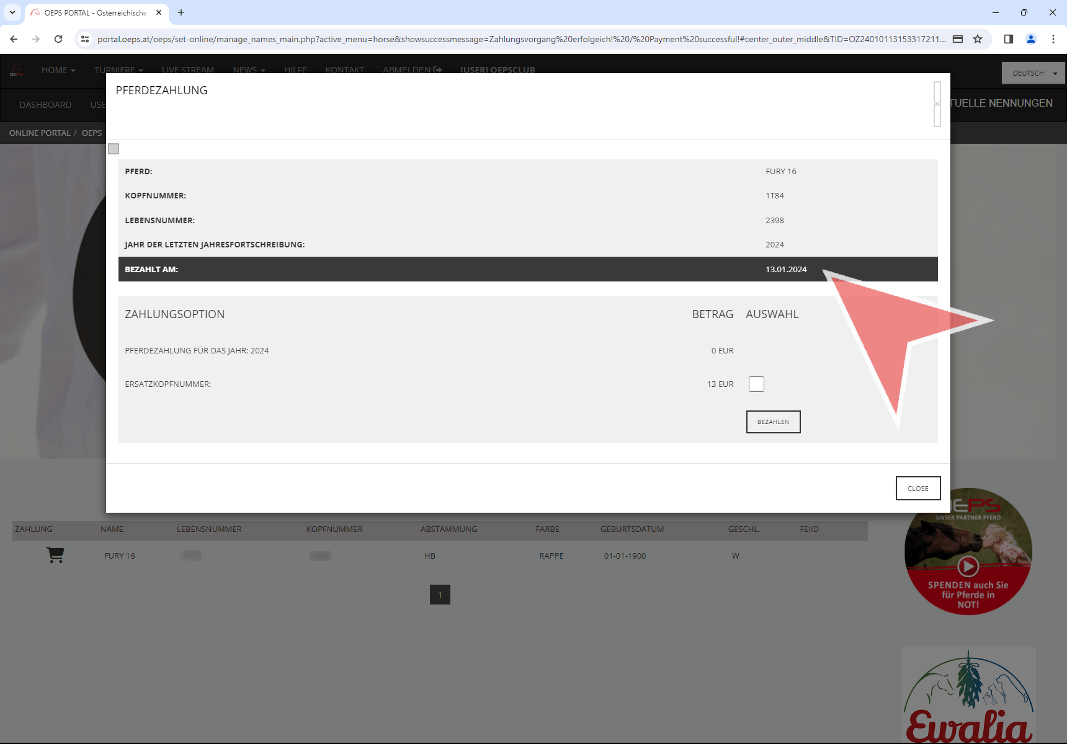
Task: Go back using browser back arrow
Action: tap(14, 39)
